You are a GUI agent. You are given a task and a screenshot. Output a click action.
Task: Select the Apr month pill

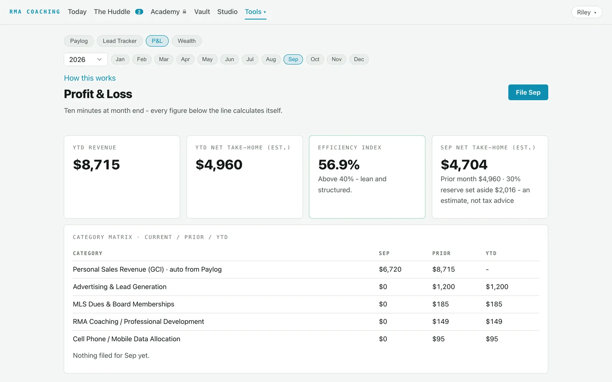pos(185,59)
